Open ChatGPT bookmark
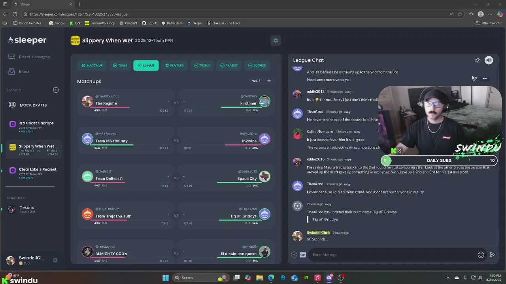This screenshot has width=506, height=284. point(128,23)
